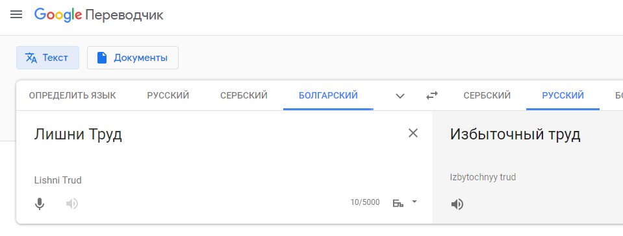Play the Russian translation audio

tap(457, 204)
